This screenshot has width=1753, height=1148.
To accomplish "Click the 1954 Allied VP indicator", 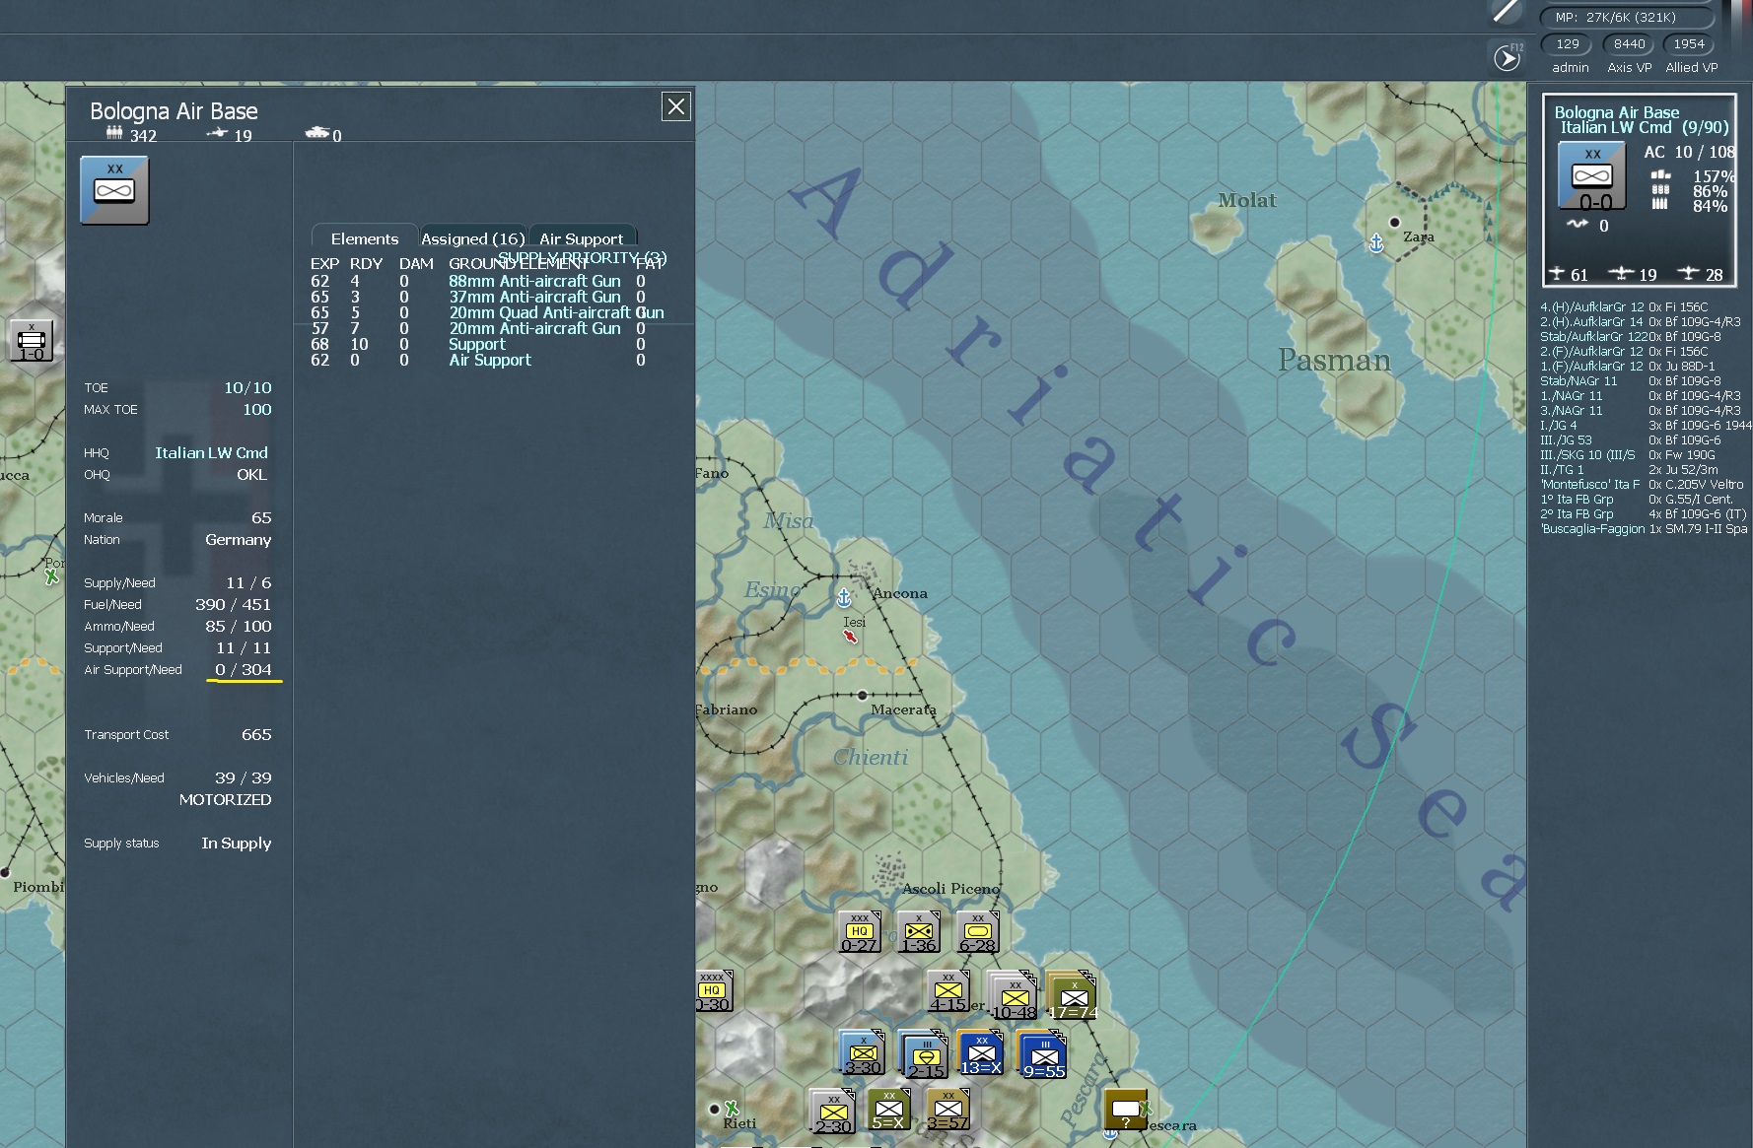I will tap(1689, 44).
